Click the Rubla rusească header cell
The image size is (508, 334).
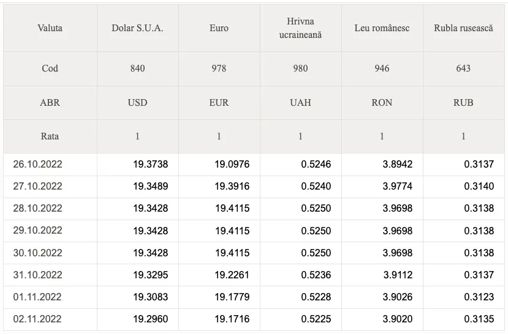463,28
